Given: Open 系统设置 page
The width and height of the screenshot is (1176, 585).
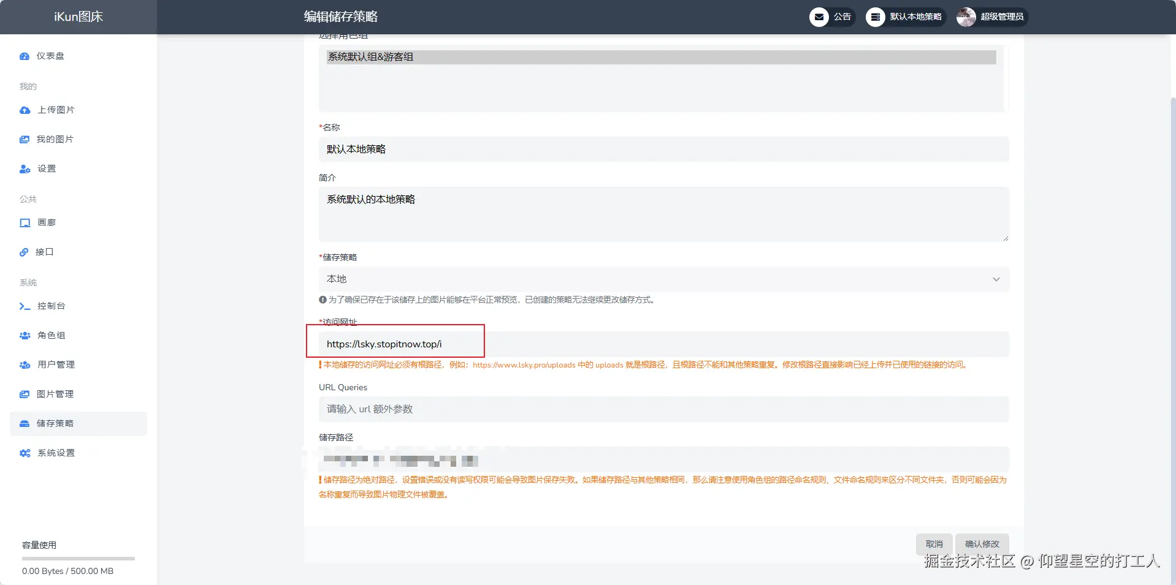Looking at the screenshot, I should pyautogui.click(x=78, y=453).
